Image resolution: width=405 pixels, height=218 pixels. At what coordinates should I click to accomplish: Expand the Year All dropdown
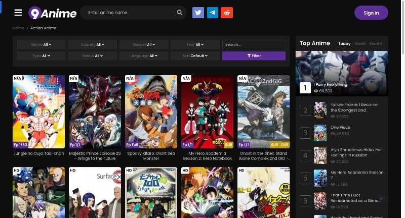click(x=195, y=44)
